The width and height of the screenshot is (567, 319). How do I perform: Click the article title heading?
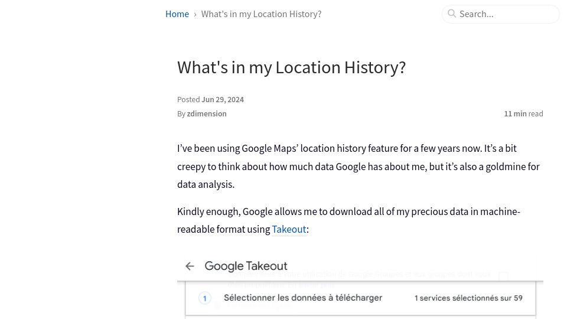pyautogui.click(x=291, y=67)
